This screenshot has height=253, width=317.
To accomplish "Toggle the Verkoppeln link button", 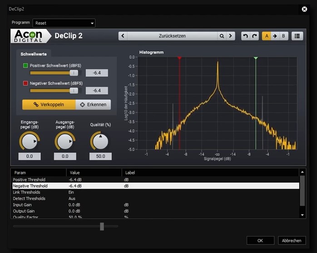I will coord(49,104).
